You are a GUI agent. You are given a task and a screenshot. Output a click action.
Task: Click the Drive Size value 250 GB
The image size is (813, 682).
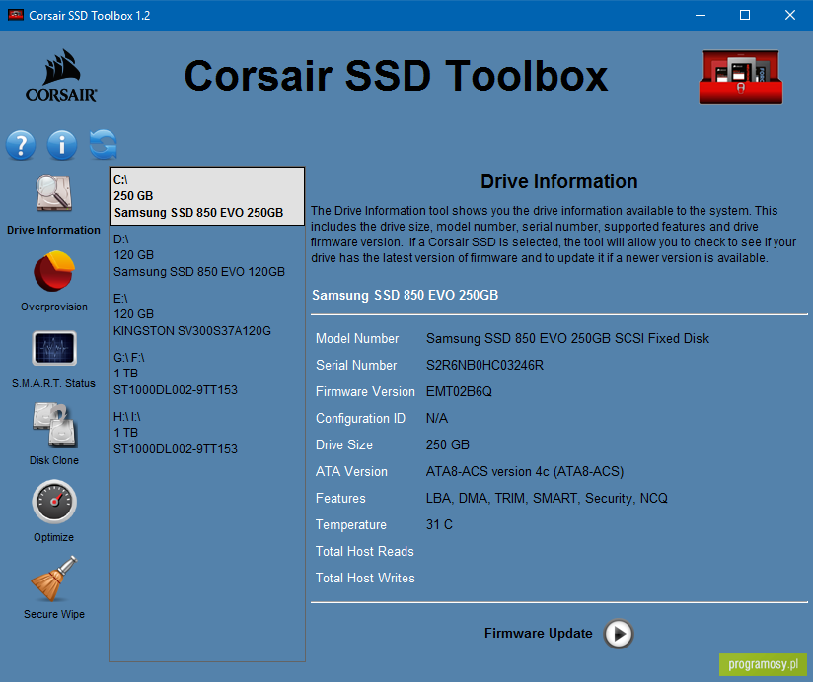click(x=448, y=444)
